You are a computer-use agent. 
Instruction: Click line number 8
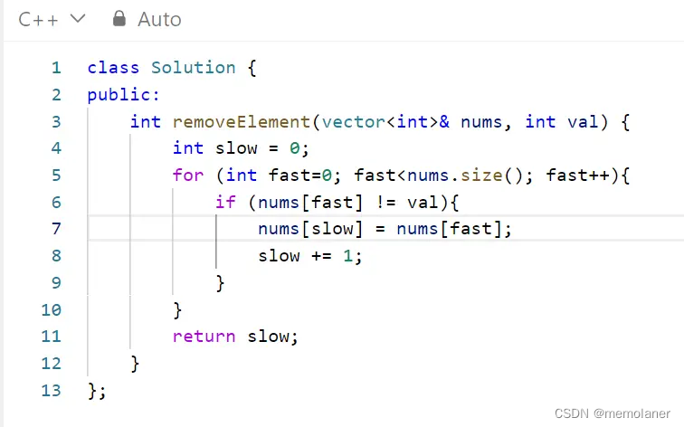[56, 256]
